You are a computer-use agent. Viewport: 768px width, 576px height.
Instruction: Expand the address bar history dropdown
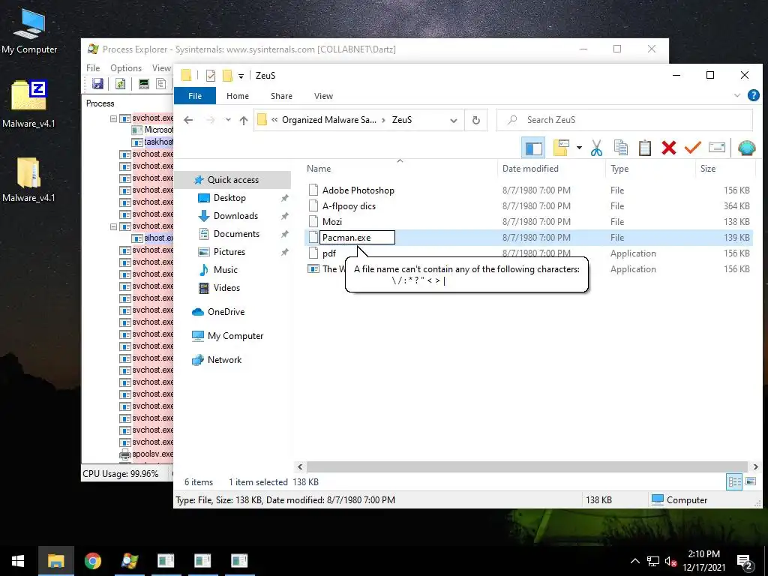point(454,120)
